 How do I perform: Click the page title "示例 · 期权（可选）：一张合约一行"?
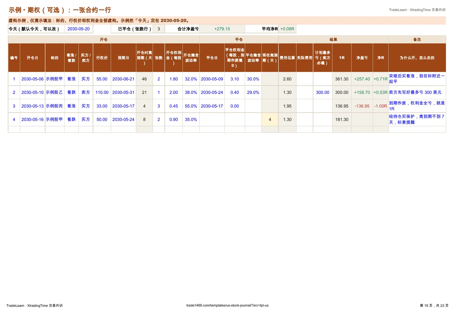click(60, 10)
